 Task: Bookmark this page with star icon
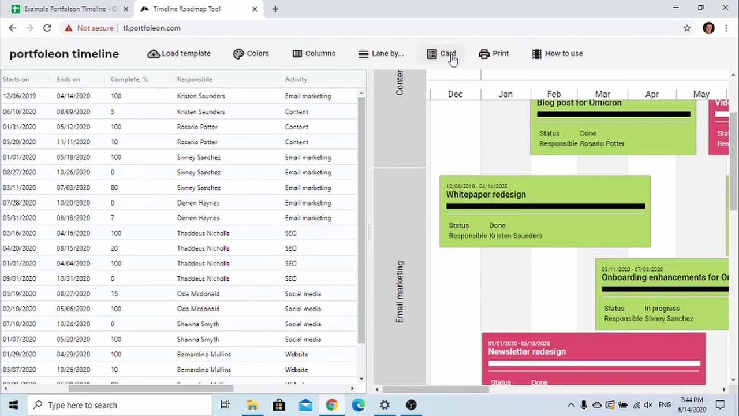687,28
